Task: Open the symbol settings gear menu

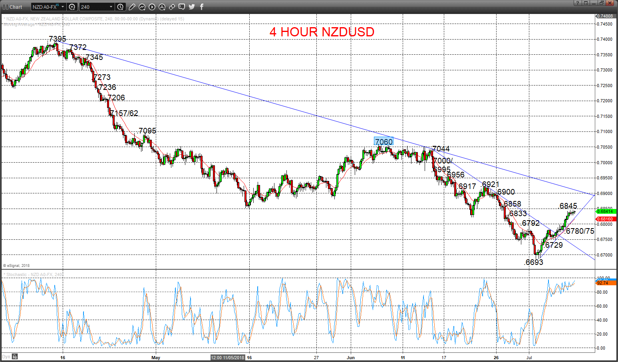Action: click(x=72, y=7)
